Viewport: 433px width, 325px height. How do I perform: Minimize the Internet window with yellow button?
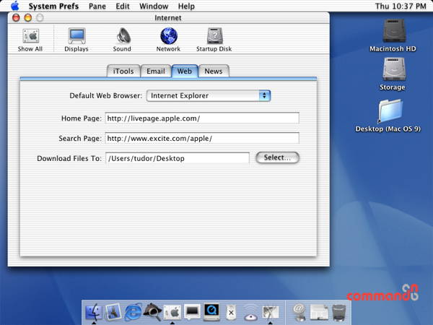[x=28, y=18]
